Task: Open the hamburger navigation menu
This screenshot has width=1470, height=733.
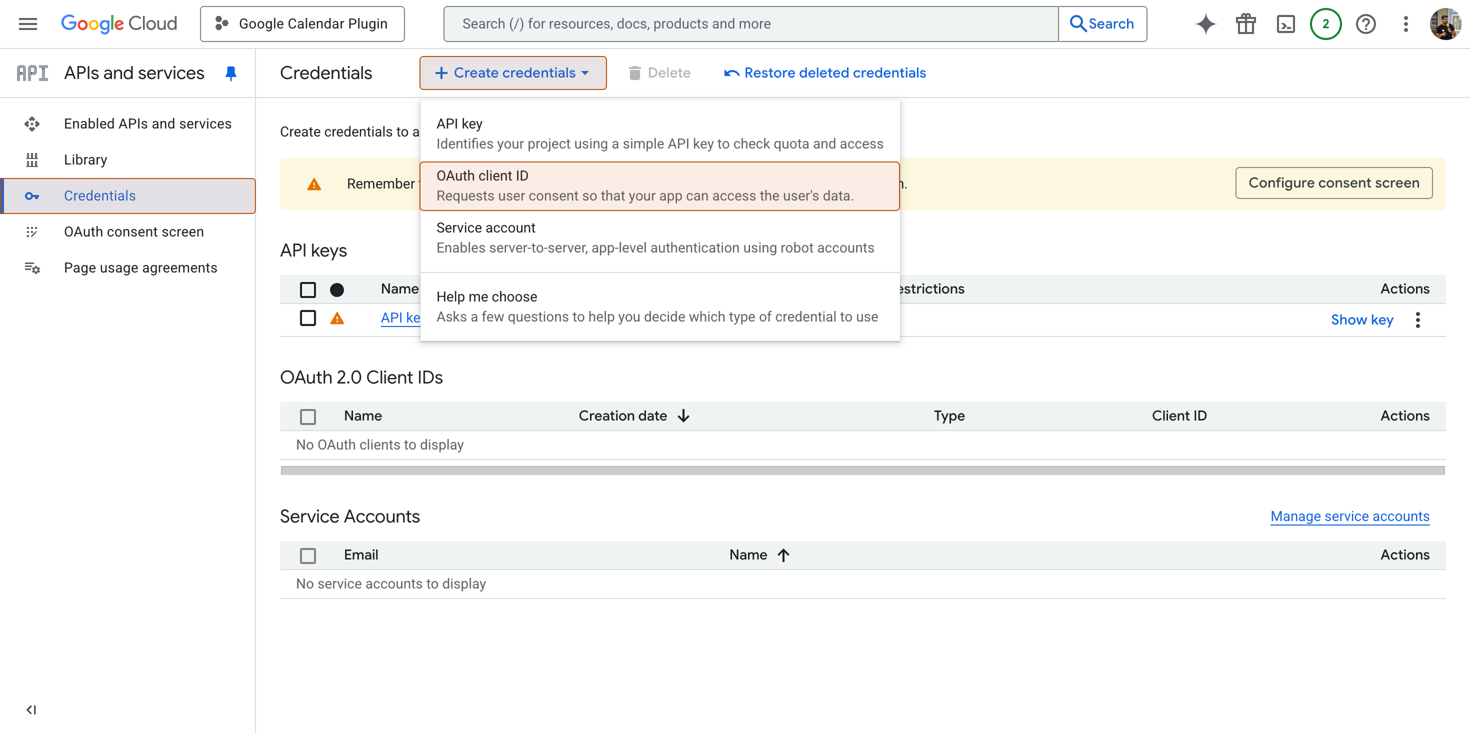Action: tap(27, 24)
